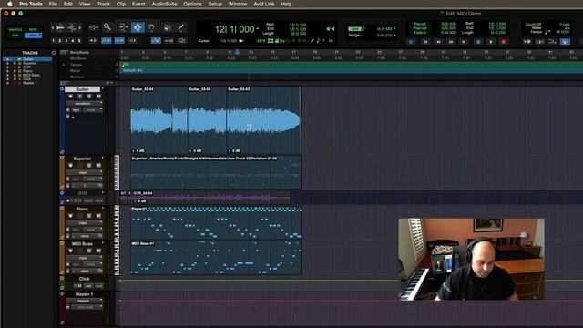Mute the Guitar track

(x=98, y=97)
